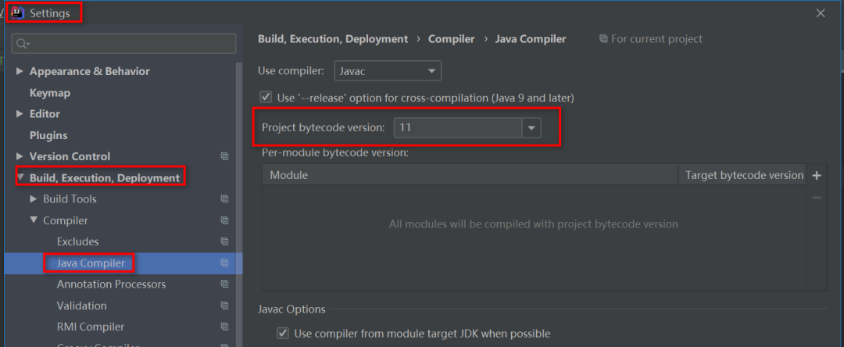This screenshot has height=347, width=844.
Task: Expand the Appearance & Behavior section
Action: (x=20, y=71)
